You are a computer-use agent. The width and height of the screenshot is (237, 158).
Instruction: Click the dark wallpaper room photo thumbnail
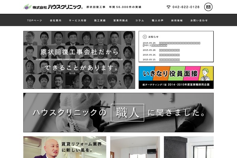pos(189,147)
